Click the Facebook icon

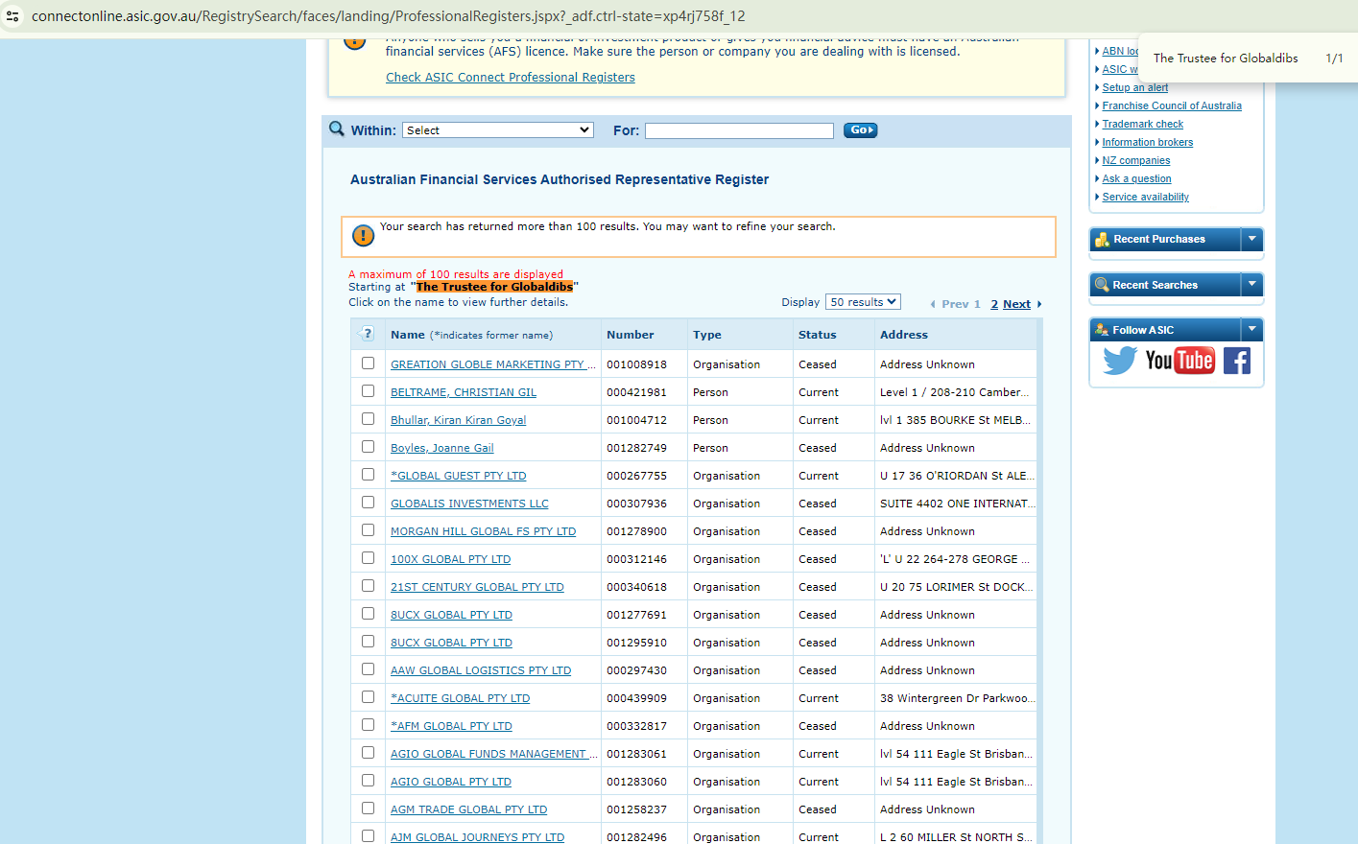point(1237,361)
